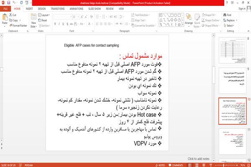Collapse the ribbon
251x167 pixels.
248,31
